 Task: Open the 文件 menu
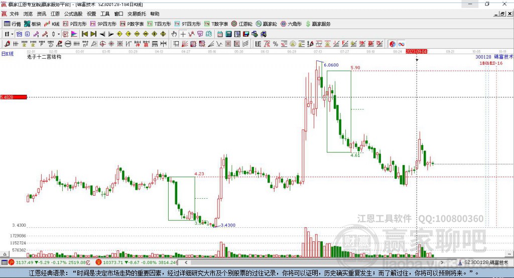pos(14,14)
